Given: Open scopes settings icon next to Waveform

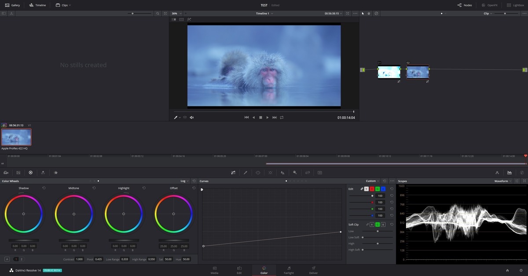Looking at the screenshot, I should 517,181.
